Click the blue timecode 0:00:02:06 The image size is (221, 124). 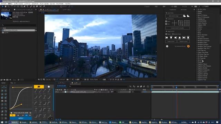tap(61, 86)
